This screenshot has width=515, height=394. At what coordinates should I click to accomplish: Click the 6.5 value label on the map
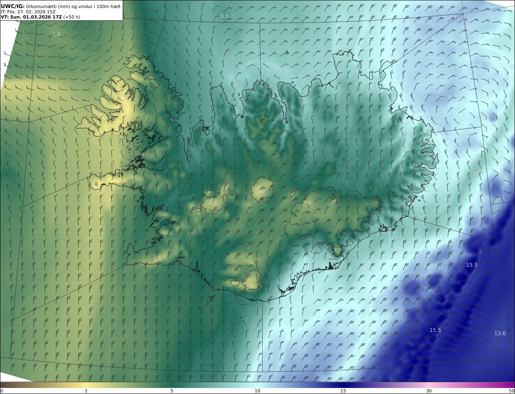pyautogui.click(x=225, y=16)
